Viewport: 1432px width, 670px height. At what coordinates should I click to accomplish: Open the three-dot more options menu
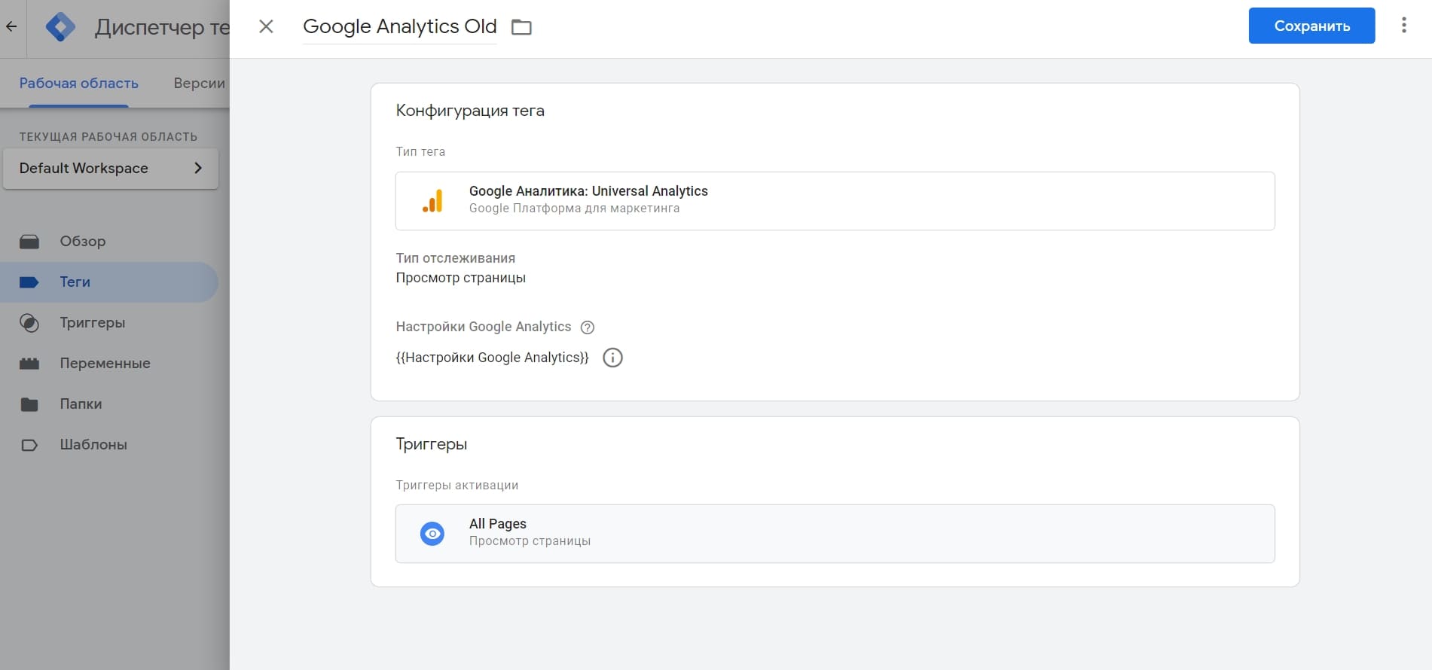[x=1403, y=26]
